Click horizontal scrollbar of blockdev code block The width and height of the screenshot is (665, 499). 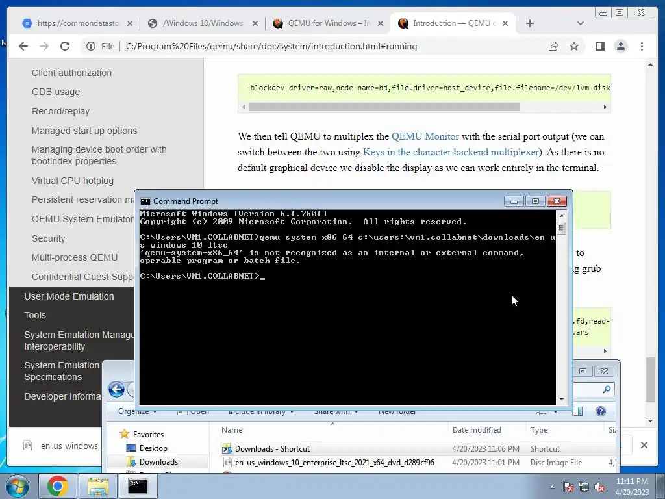tap(384, 107)
